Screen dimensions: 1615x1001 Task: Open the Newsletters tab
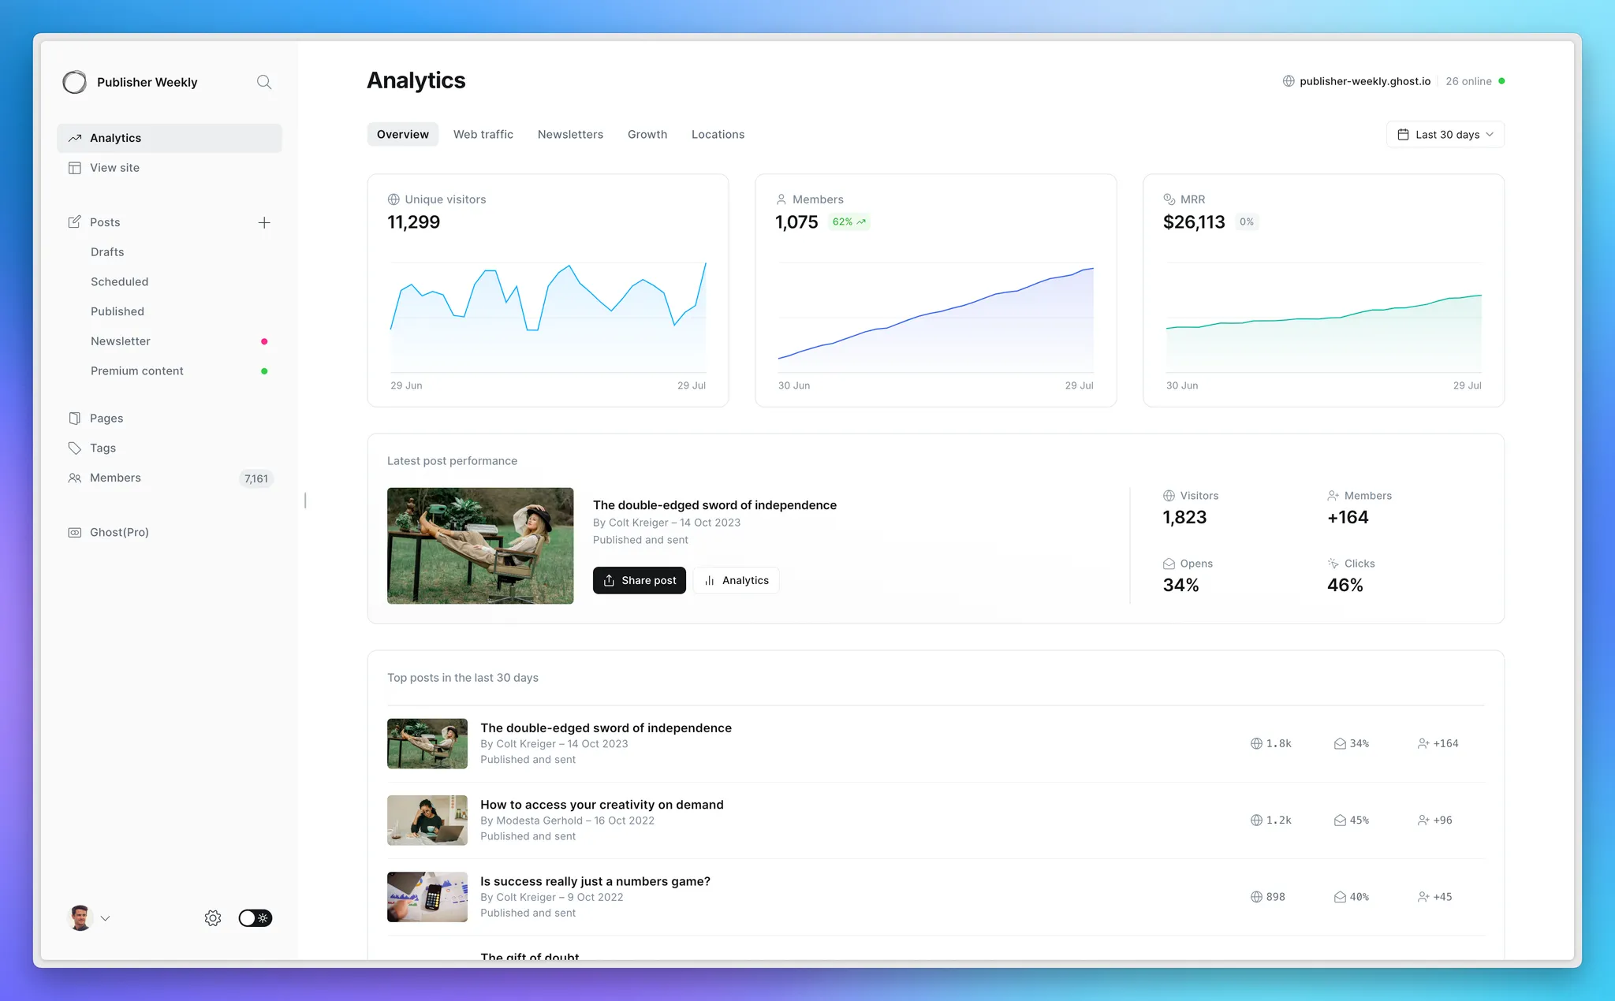pyautogui.click(x=570, y=135)
